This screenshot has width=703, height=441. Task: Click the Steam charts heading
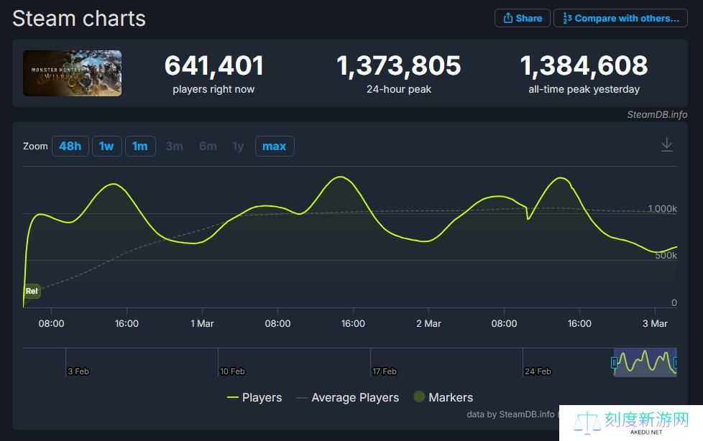79,19
